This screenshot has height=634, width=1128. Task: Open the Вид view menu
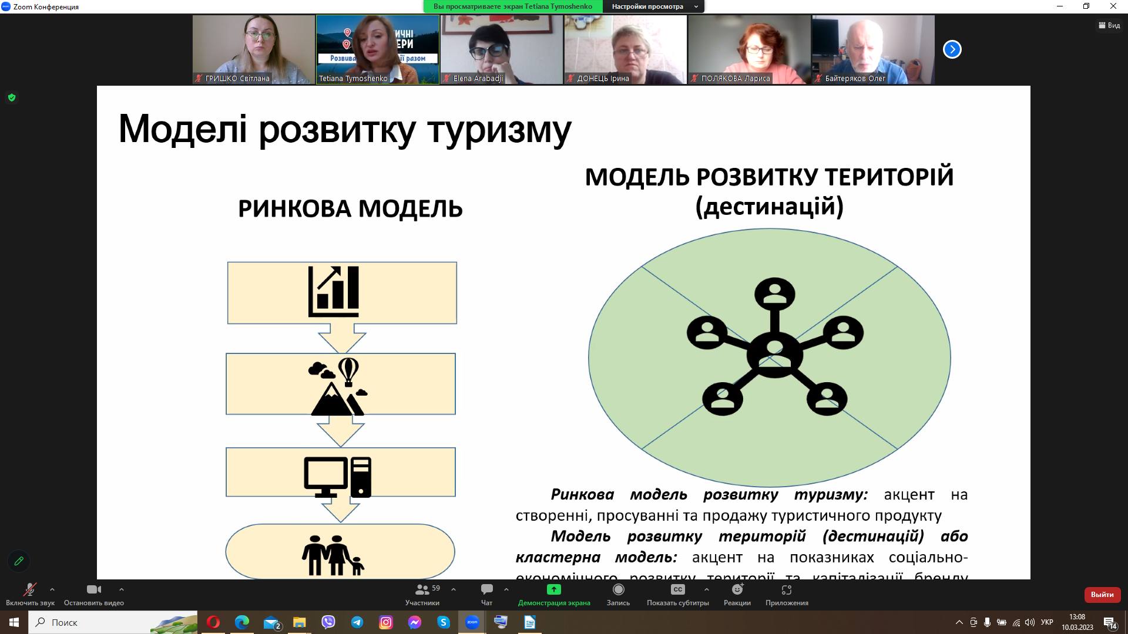(1109, 25)
